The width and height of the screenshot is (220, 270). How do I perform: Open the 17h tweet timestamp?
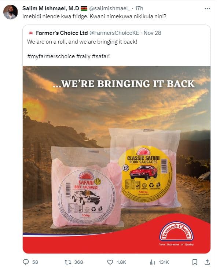139,8
